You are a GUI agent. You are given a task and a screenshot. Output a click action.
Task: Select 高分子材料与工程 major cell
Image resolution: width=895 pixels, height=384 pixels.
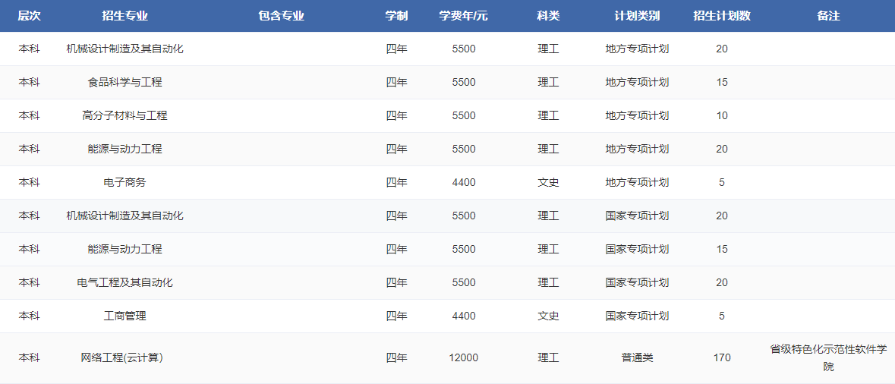click(x=125, y=116)
